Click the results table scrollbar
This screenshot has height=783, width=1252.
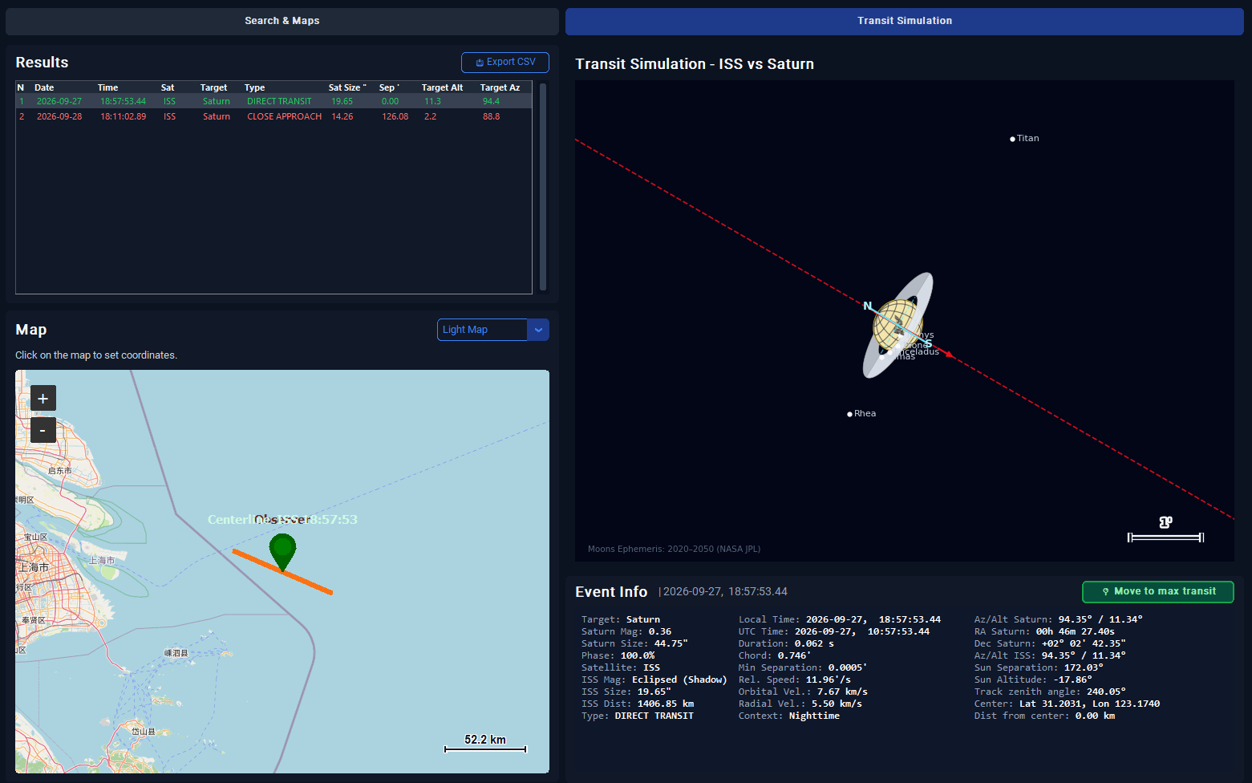pos(543,187)
